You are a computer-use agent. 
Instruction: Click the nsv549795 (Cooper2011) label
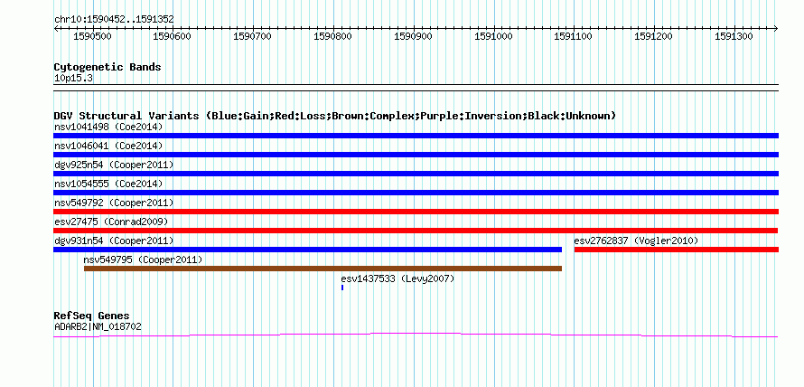143,260
